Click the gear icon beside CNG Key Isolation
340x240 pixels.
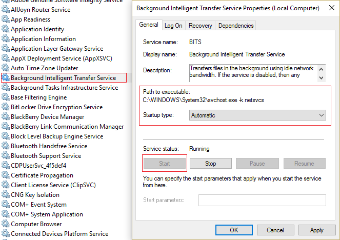point(6,195)
